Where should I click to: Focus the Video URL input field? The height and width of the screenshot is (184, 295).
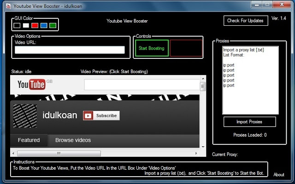tap(70, 50)
